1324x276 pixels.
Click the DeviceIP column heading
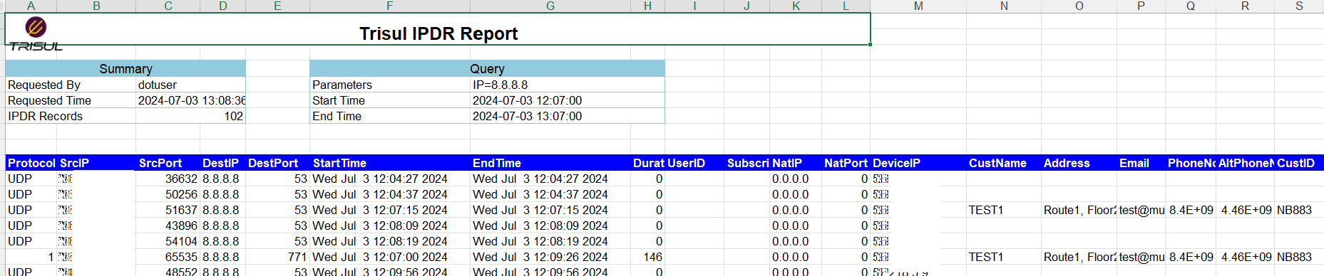[x=918, y=163]
